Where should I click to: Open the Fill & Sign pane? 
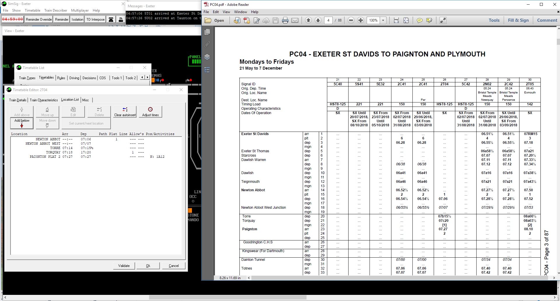[x=518, y=20]
